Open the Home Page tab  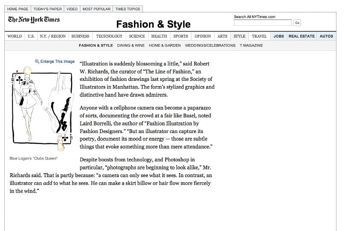pos(18,9)
